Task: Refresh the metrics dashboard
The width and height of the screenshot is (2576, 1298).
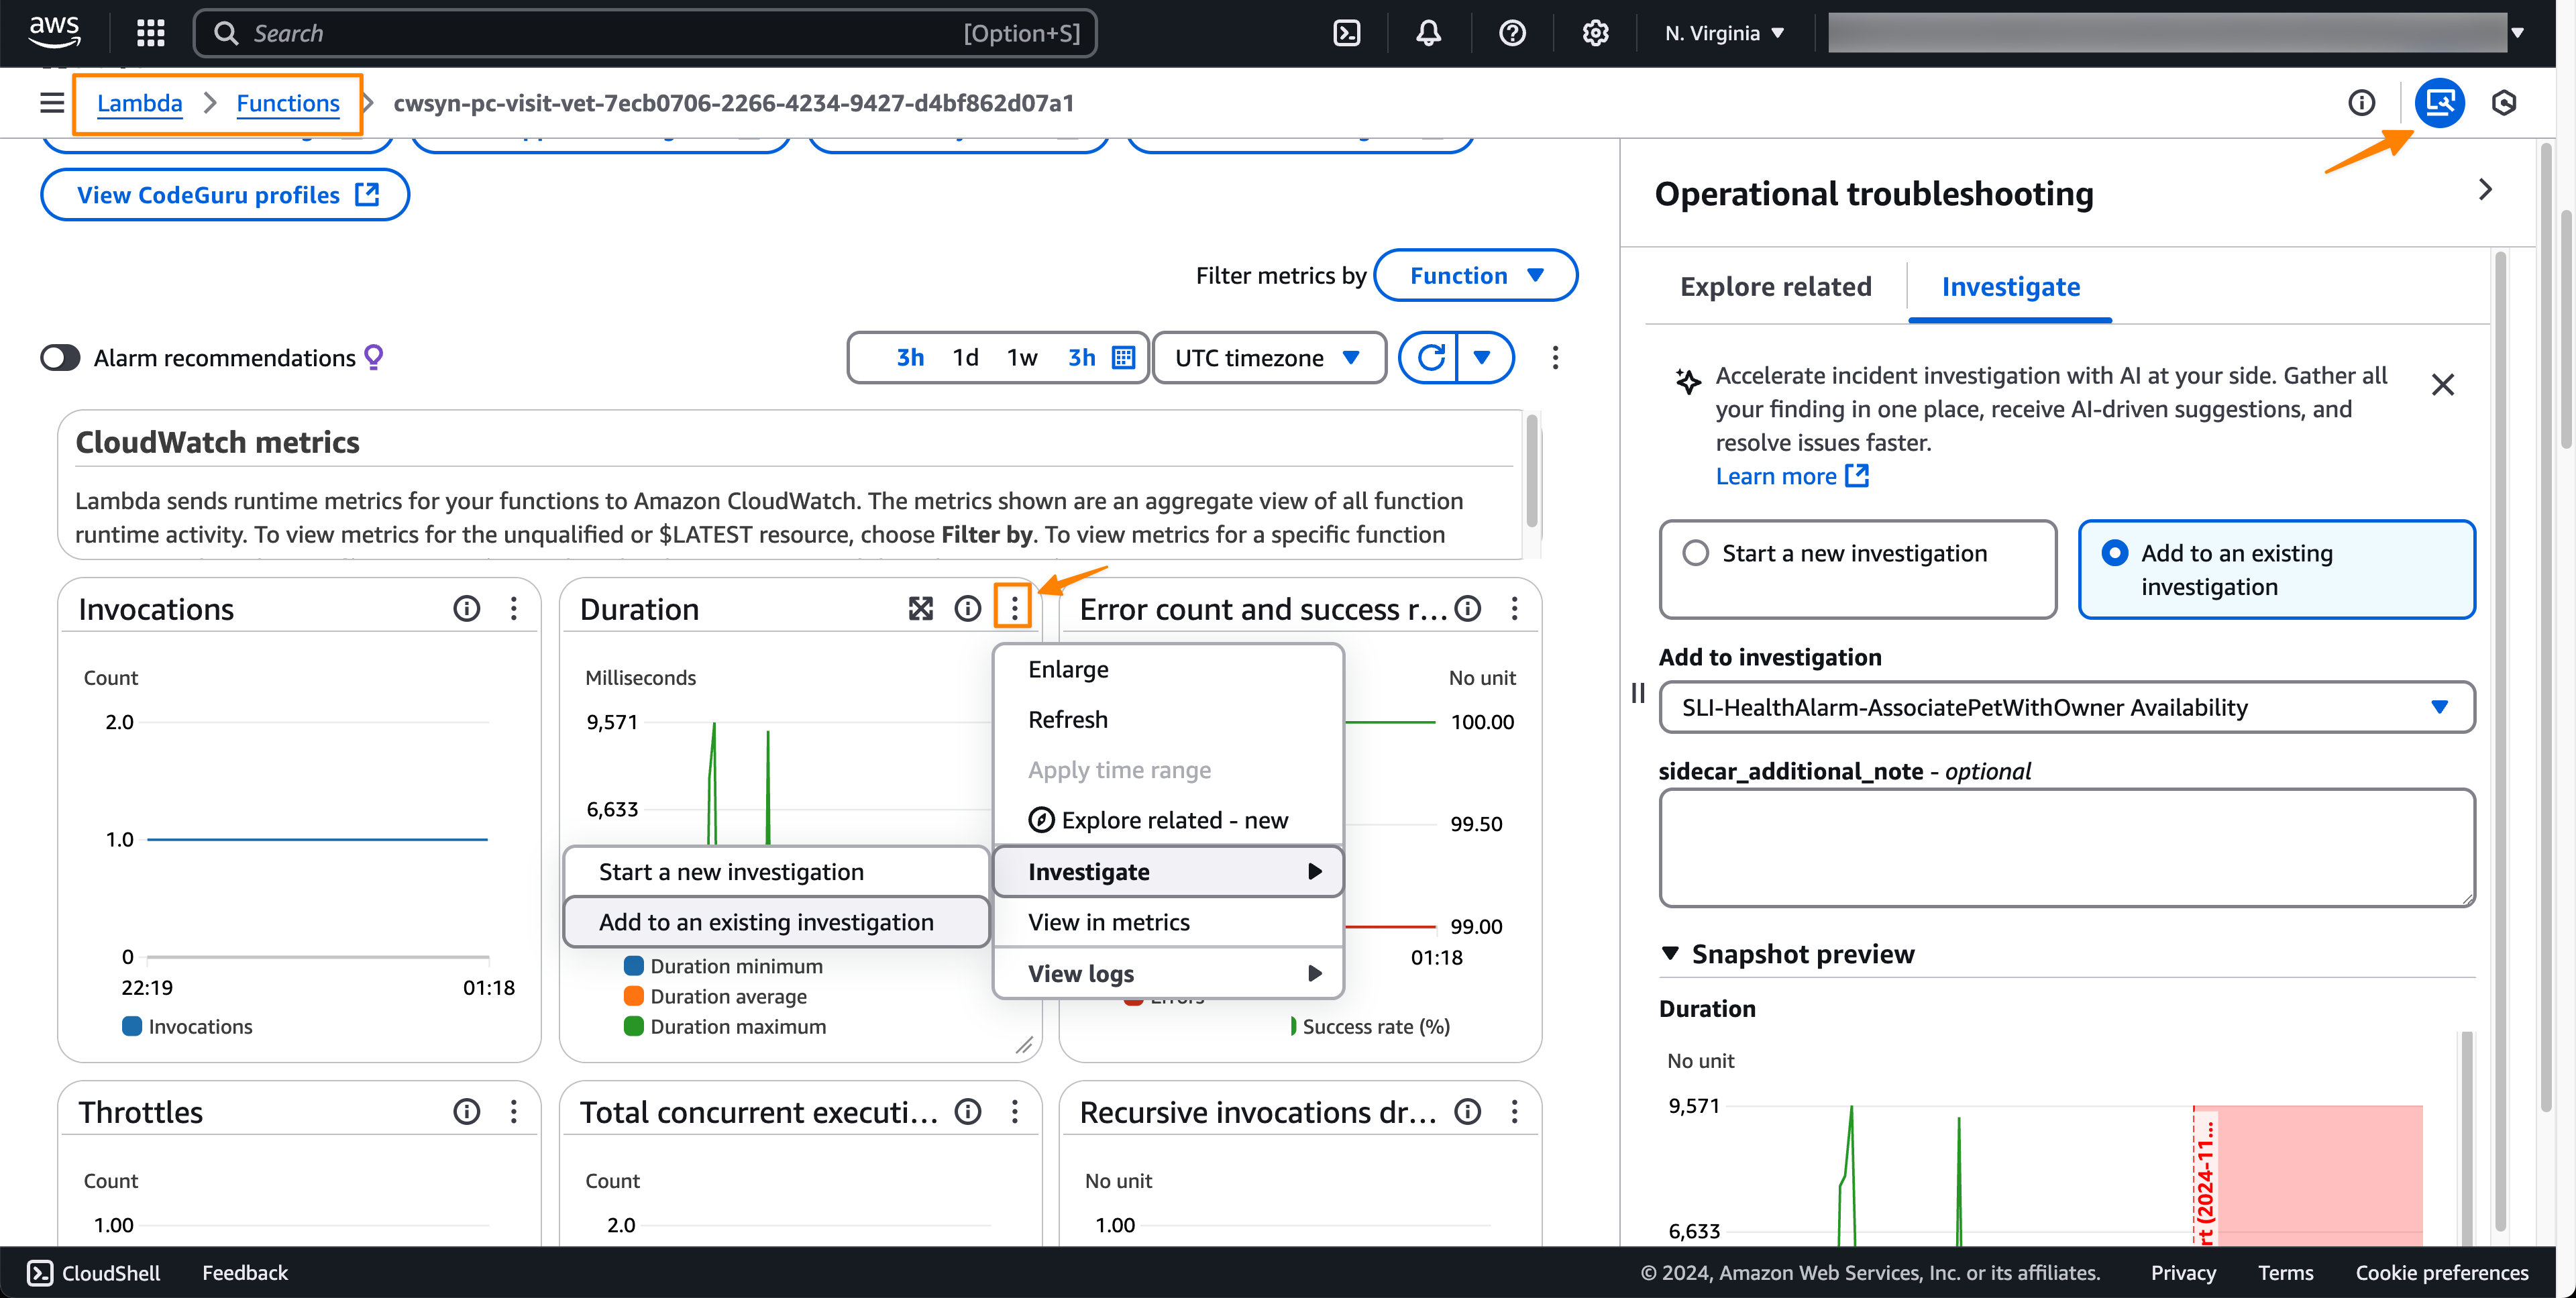Action: coord(1430,357)
